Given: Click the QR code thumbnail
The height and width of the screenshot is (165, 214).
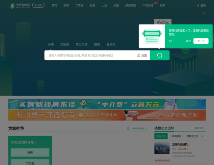Looking at the screenshot, I should coord(163,22).
